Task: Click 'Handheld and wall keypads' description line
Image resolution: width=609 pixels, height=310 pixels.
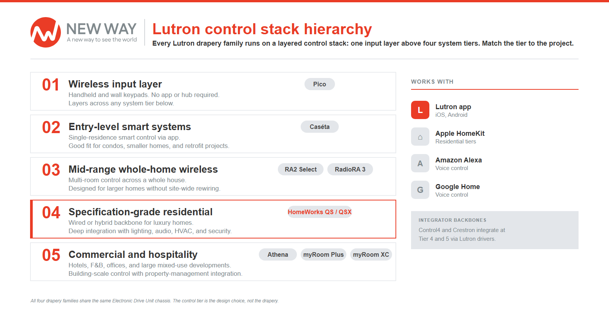Action: pos(144,95)
